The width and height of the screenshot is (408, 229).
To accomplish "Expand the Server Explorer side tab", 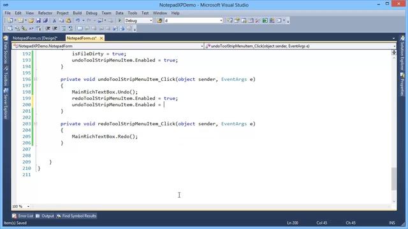I will click(6, 104).
